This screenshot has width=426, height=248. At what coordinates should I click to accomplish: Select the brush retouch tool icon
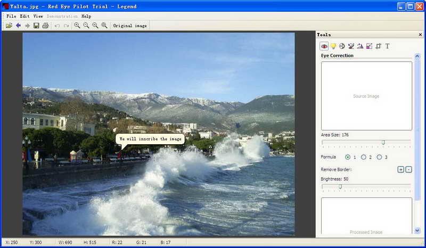click(x=351, y=46)
